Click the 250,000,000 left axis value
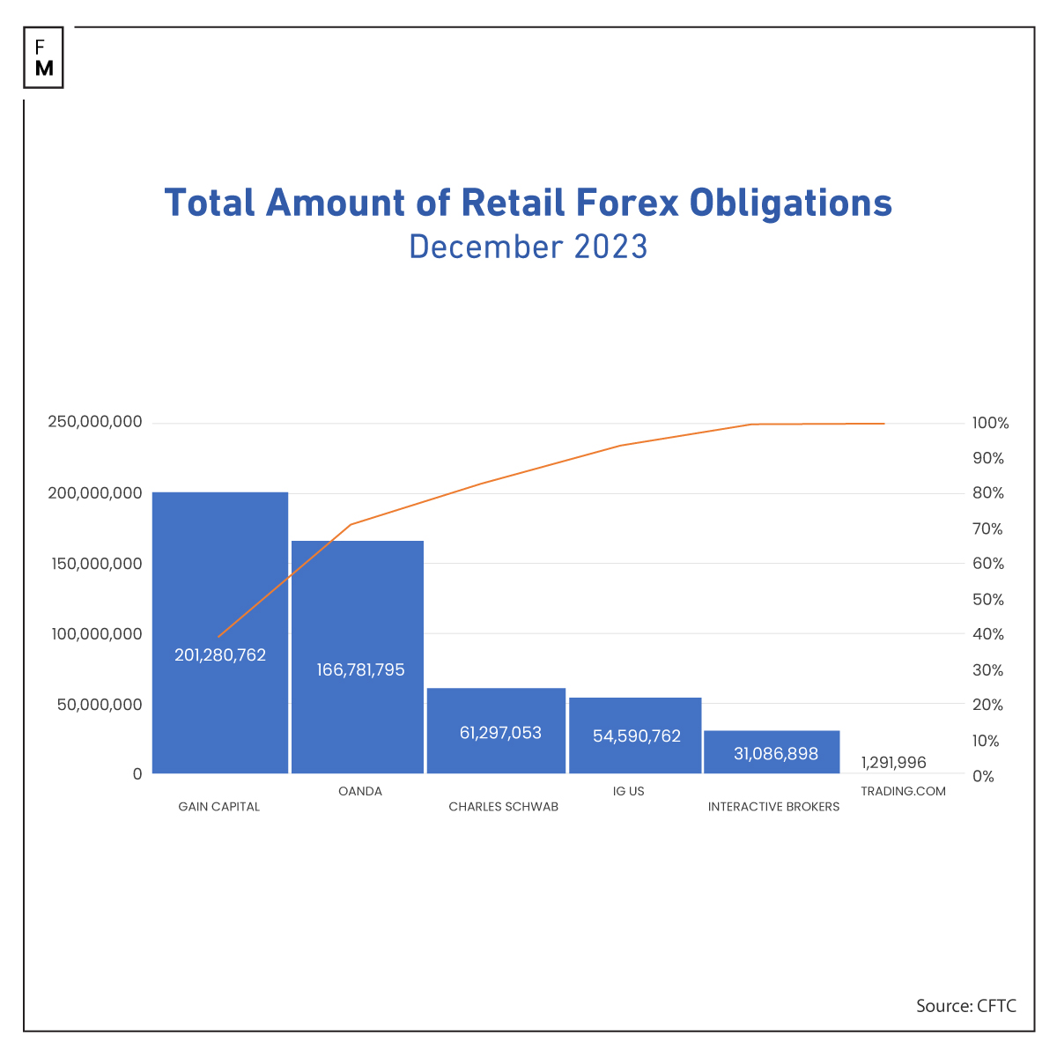 point(95,422)
